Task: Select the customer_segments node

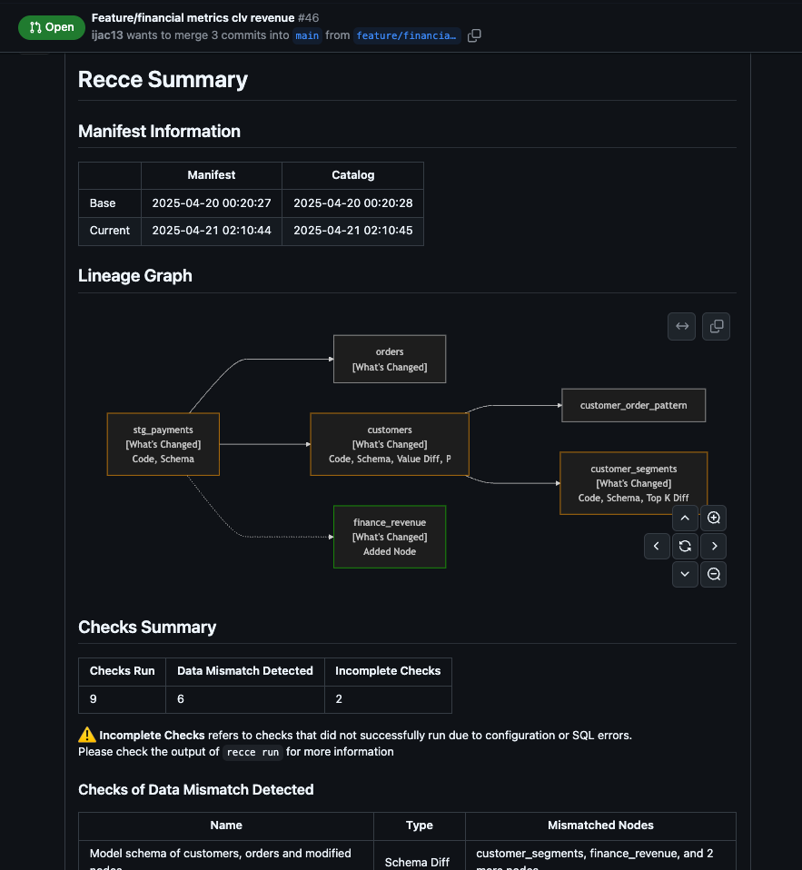Action: (633, 483)
